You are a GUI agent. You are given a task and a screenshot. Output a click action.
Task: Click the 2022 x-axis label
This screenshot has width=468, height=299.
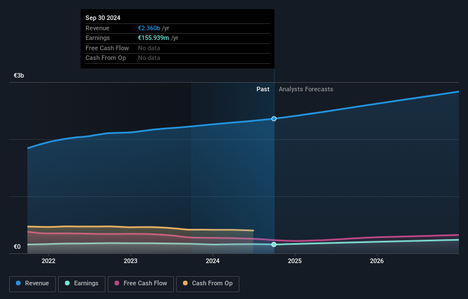tap(48, 261)
